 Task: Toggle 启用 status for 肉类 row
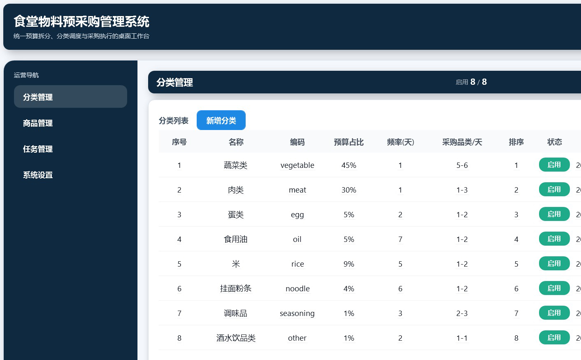(554, 189)
